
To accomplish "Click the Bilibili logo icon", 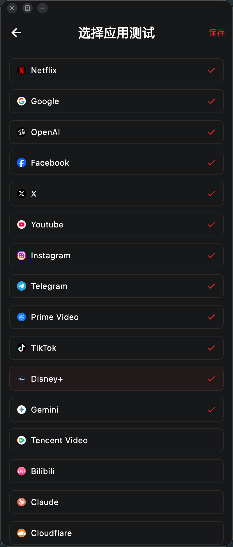I will point(22,471).
